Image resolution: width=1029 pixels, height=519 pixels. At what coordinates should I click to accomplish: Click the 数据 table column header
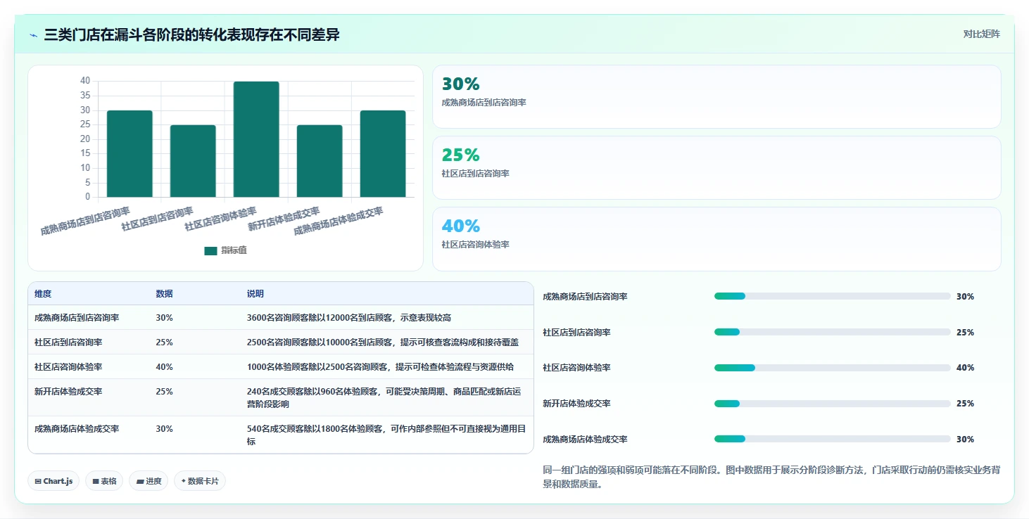tap(165, 294)
